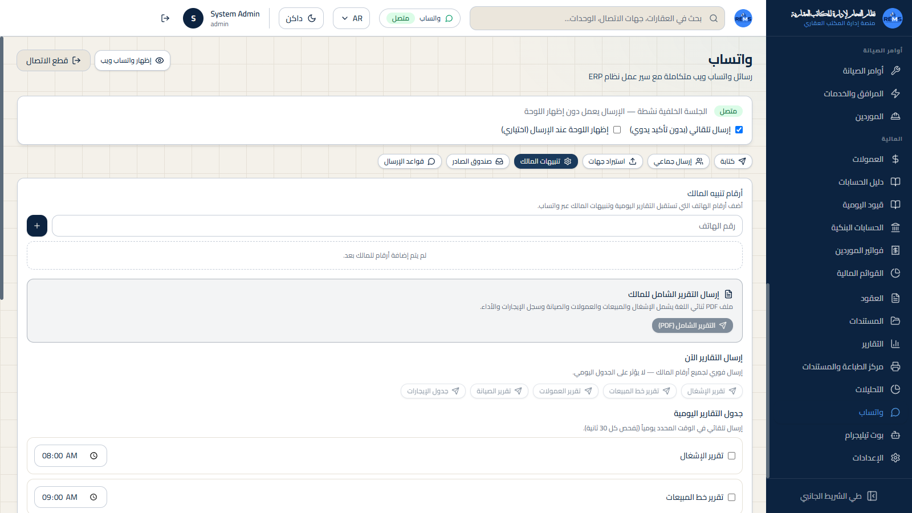Open الإعدادات gear icon
Viewport: 912px width, 513px height.
point(895,458)
